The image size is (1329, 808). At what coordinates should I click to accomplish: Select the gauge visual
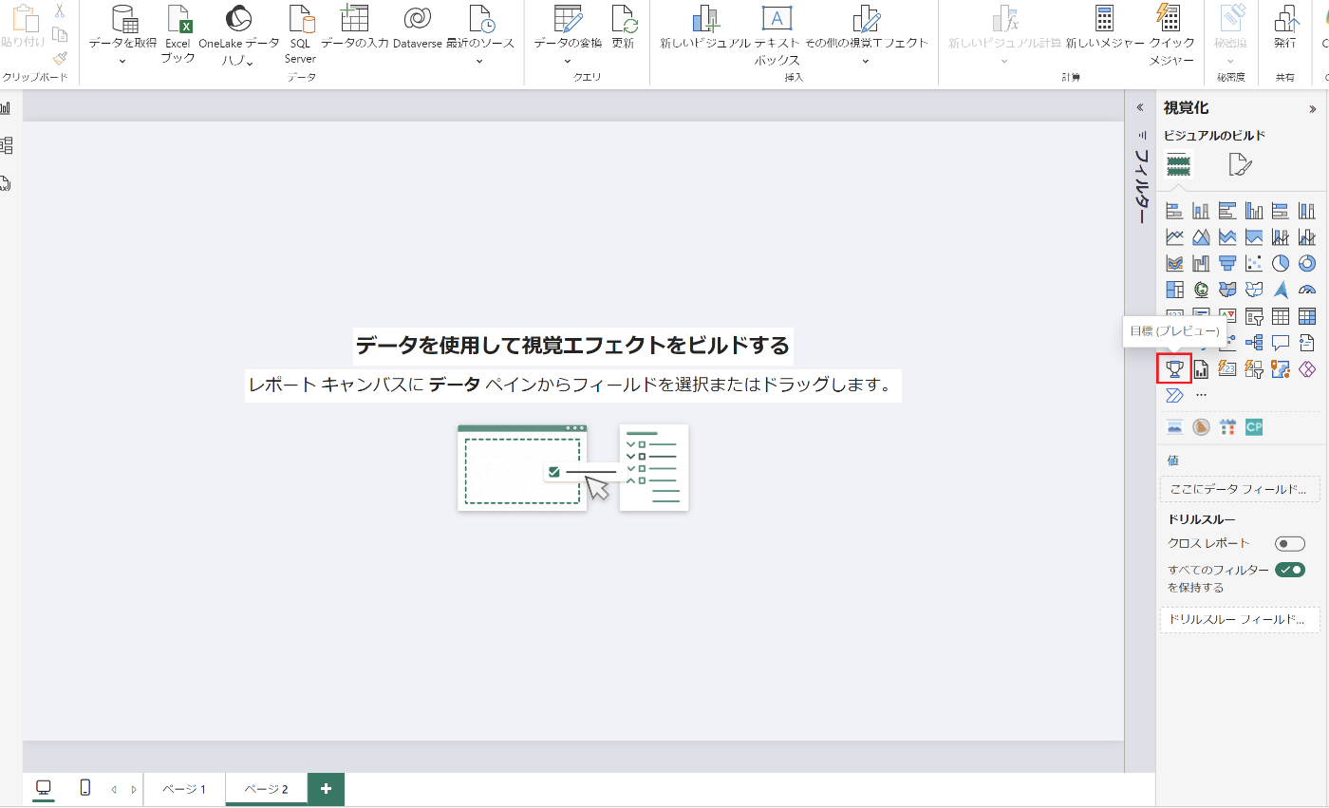1307,290
